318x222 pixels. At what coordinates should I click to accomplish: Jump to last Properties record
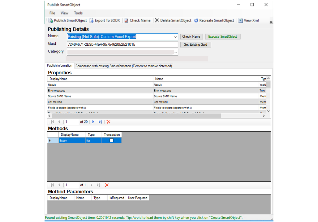coord(100,122)
